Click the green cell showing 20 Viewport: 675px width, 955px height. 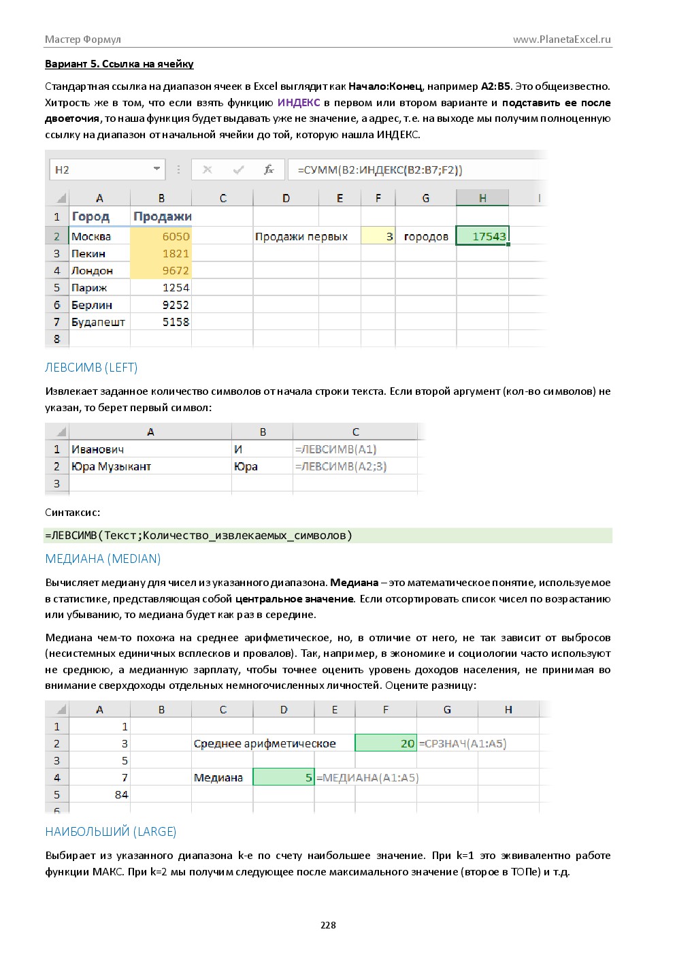click(386, 743)
